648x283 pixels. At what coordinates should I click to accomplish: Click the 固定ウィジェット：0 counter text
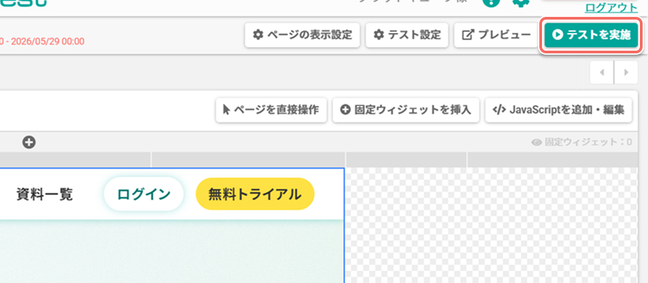[588, 143]
